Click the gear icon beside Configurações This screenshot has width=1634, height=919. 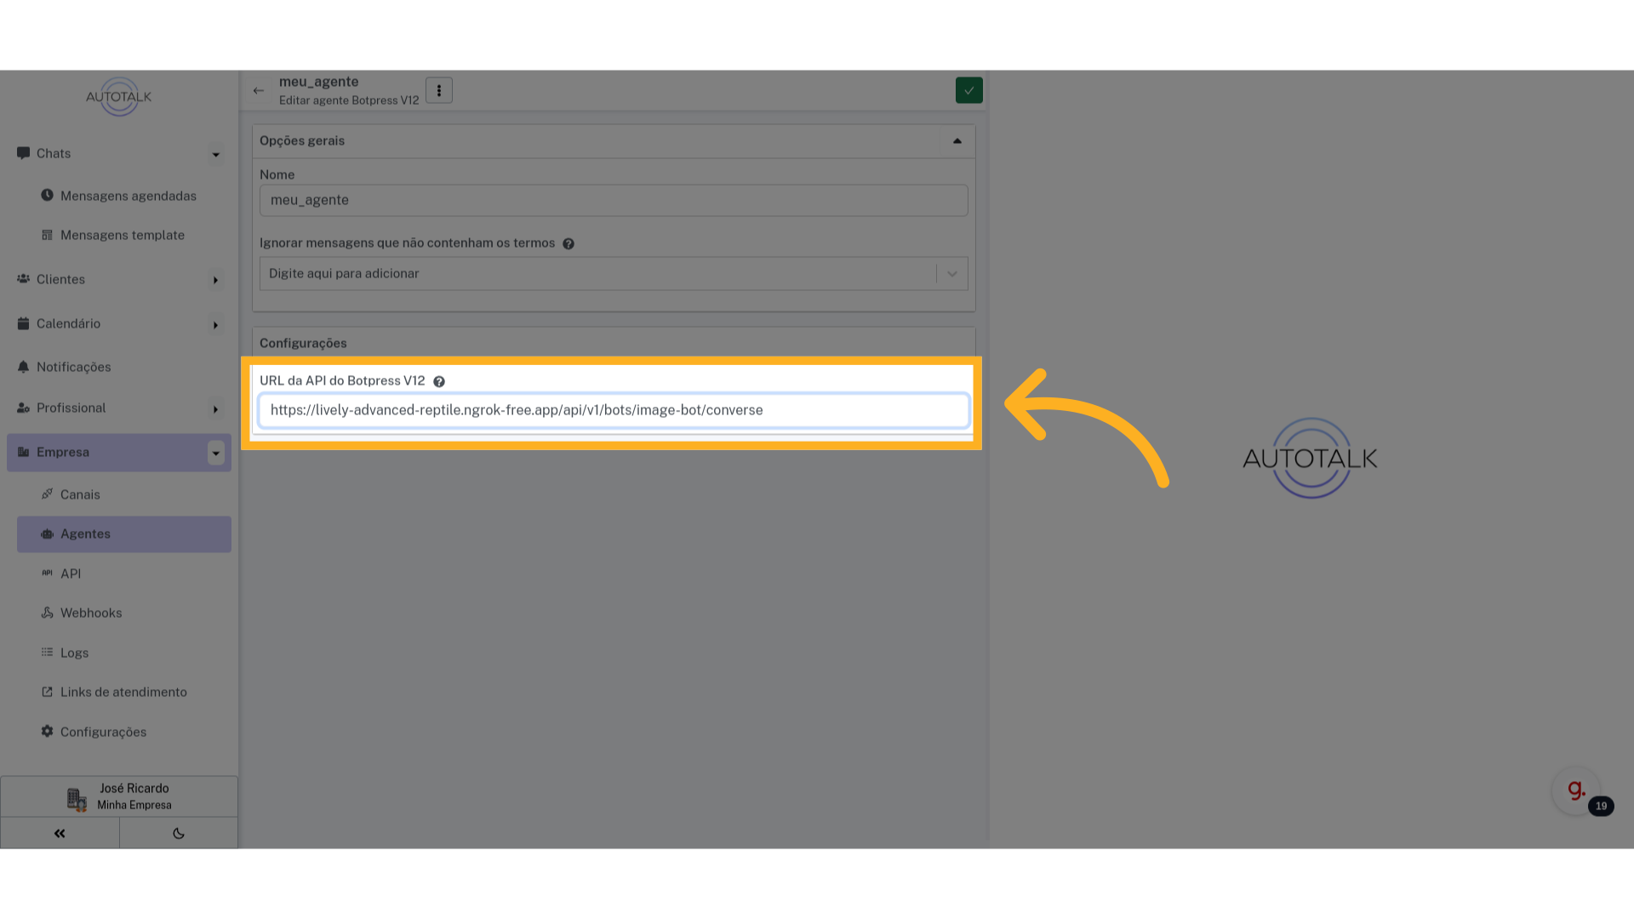tap(47, 731)
